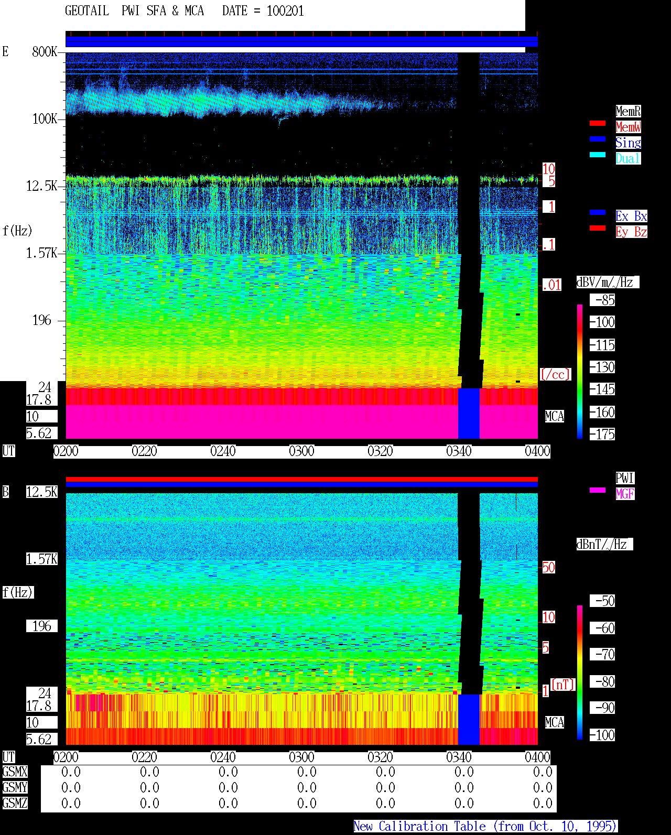The height and width of the screenshot is (835, 671).
Task: Click the -85 color scale value
Action: point(602,300)
